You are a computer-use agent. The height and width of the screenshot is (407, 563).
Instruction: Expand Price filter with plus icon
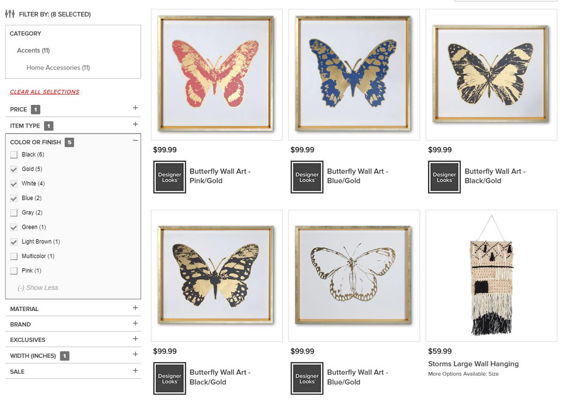pyautogui.click(x=135, y=108)
